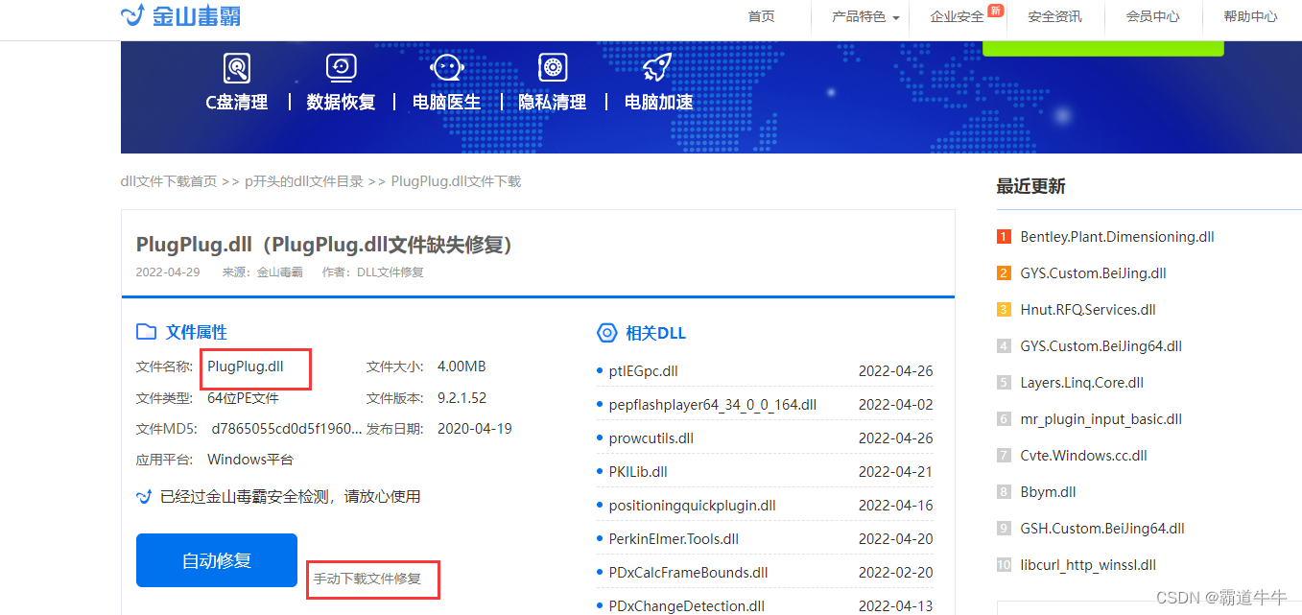Screen dimensions: 1302x615
Task: Go to 首页 in the top navigation
Action: click(x=761, y=16)
